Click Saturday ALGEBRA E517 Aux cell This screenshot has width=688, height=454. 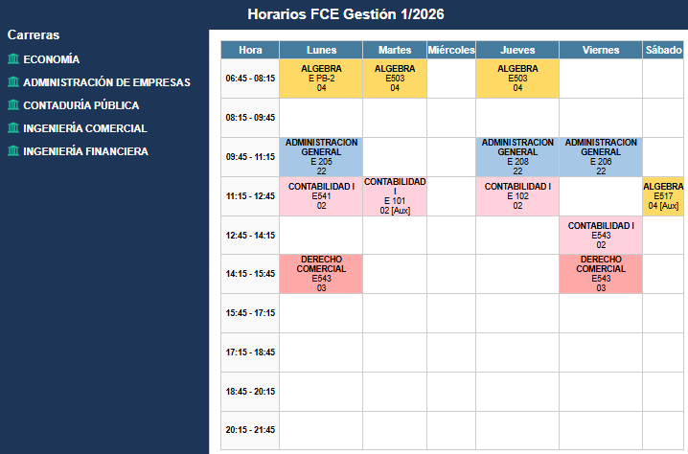[663, 196]
